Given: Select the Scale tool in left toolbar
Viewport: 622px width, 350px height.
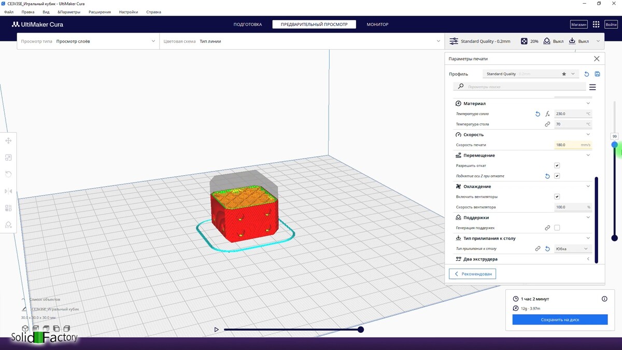Looking at the screenshot, I should coord(8,158).
